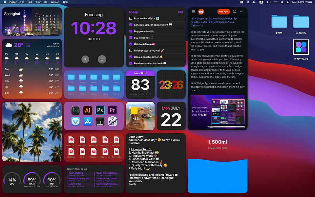Open the Lunch Break calendar event
The image size is (315, 197).
pos(80,185)
